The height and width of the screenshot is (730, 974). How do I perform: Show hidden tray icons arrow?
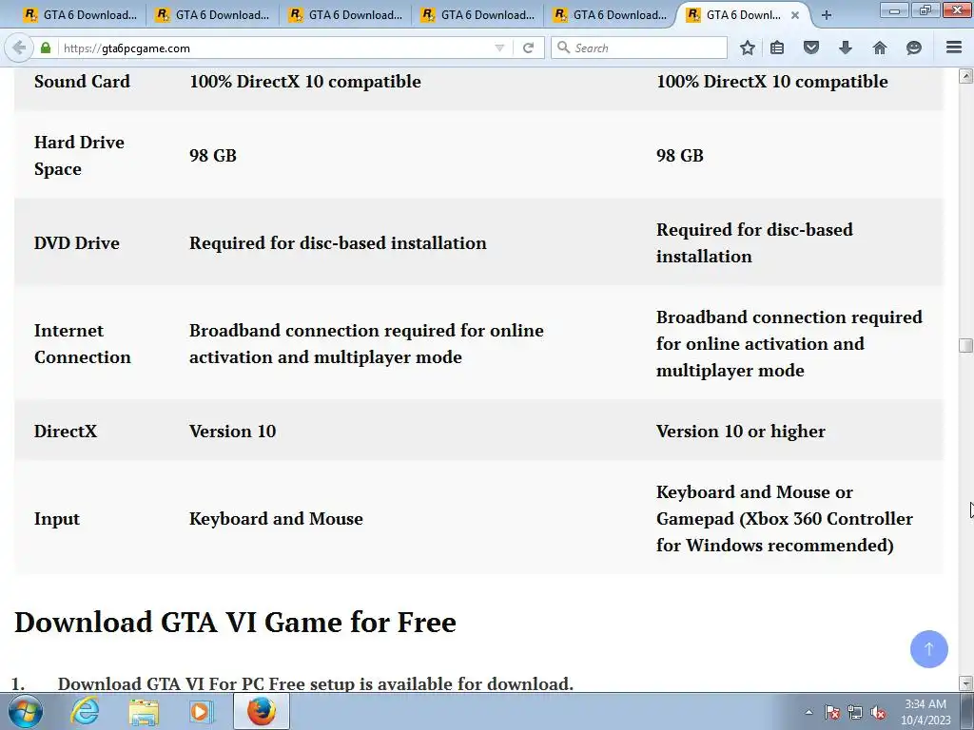click(808, 713)
